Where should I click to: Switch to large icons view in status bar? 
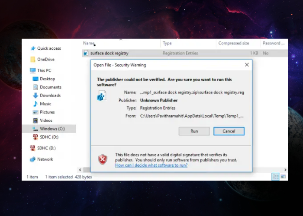point(283,177)
